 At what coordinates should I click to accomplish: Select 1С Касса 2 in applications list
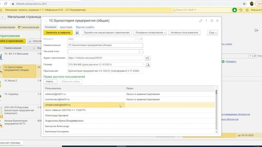click(x=20, y=85)
